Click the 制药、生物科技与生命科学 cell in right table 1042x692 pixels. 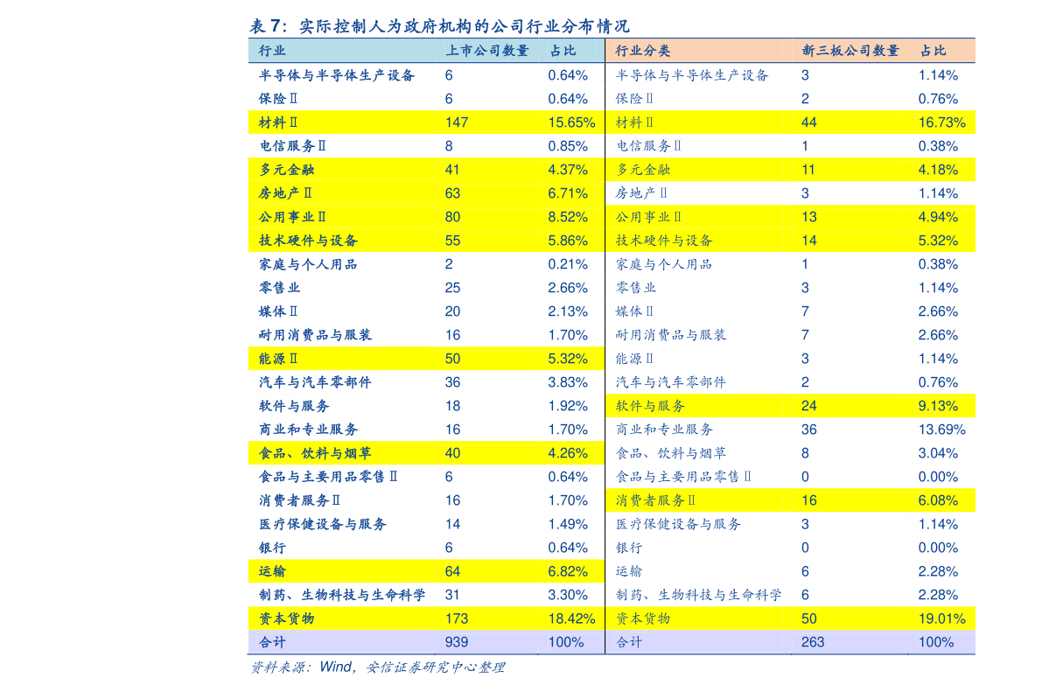(x=698, y=595)
